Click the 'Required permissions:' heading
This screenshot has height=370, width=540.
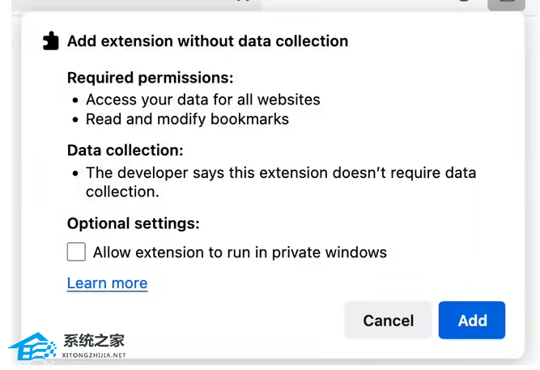click(x=150, y=78)
